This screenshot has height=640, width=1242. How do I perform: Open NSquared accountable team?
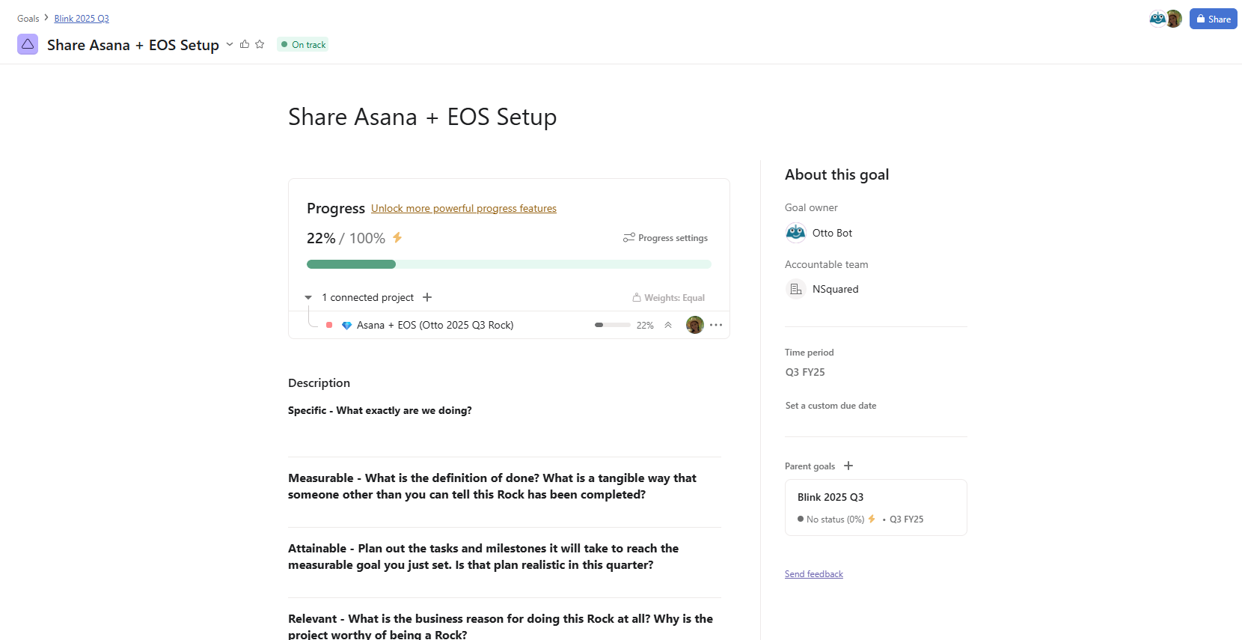pos(835,289)
